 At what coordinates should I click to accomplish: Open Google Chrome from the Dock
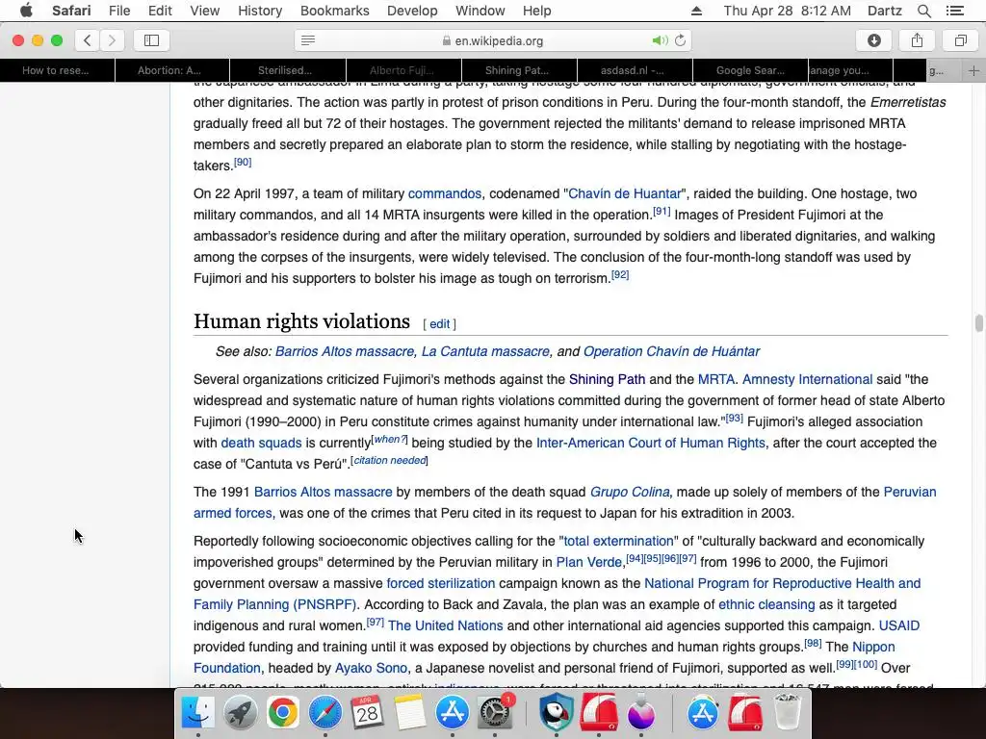(x=282, y=713)
